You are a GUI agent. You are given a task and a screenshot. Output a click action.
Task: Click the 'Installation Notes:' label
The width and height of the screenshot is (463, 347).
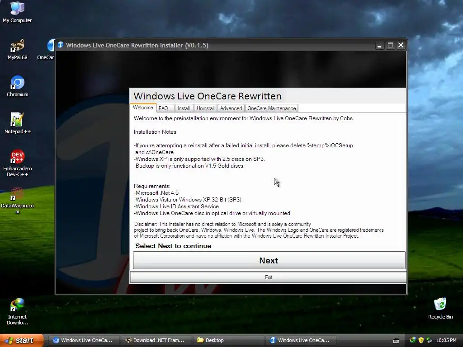156,132
